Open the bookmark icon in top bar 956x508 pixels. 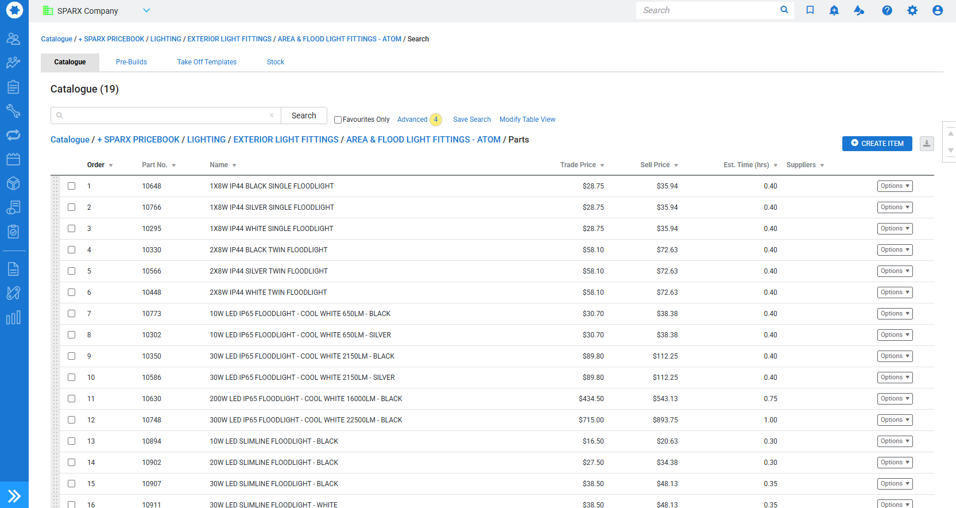(810, 10)
